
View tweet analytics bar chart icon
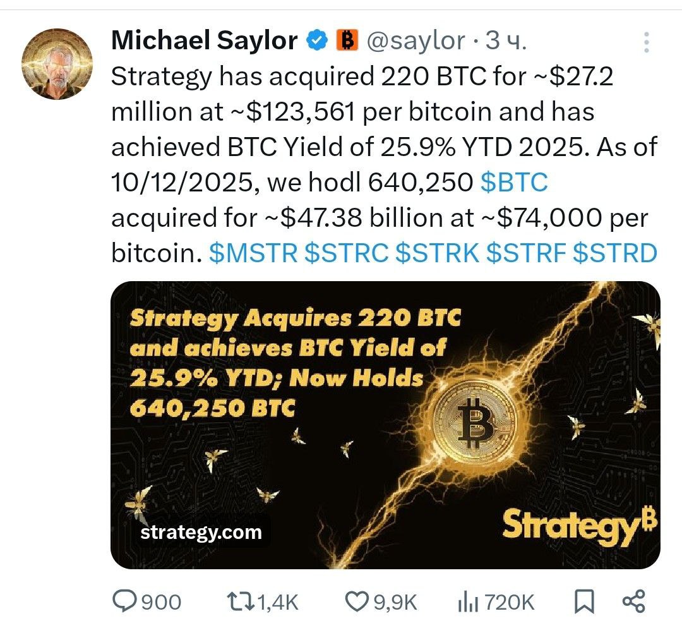pos(466,601)
